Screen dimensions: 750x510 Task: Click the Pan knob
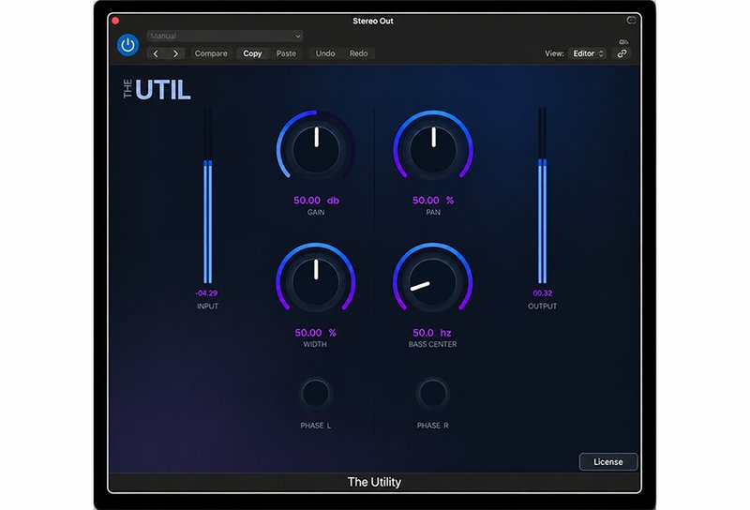(x=433, y=149)
